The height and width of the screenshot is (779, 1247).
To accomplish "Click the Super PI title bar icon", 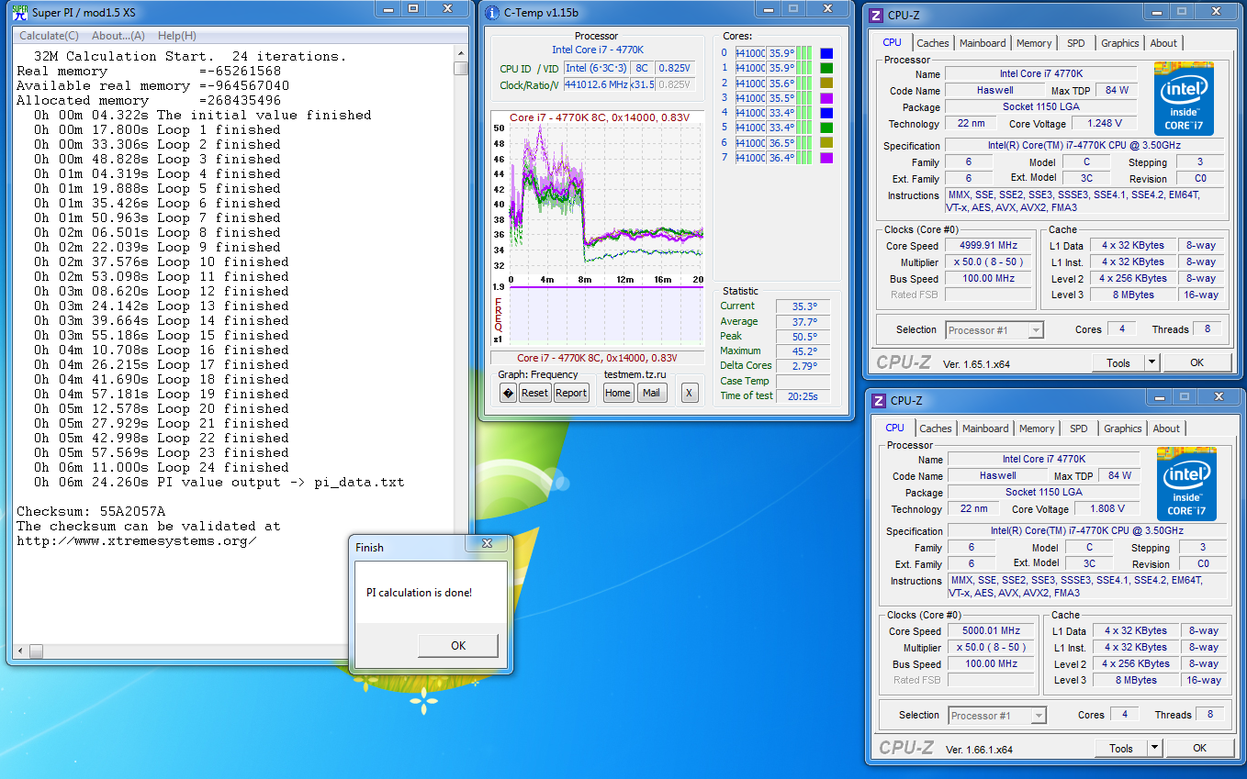I will coord(19,11).
